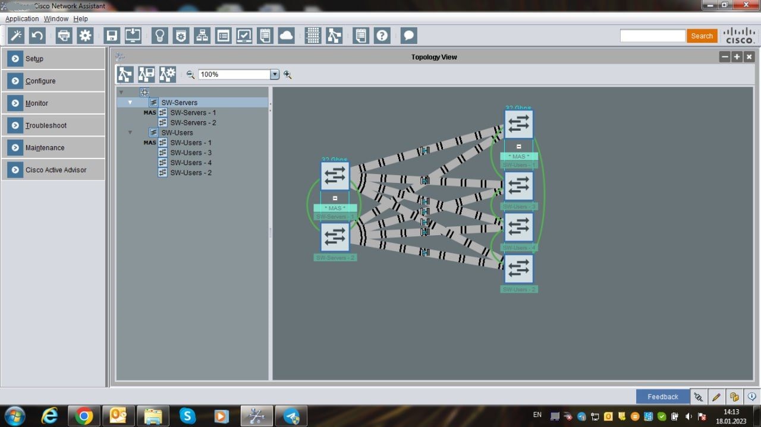Click the connection plug status bar icon
The height and width of the screenshot is (427, 761).
coord(699,397)
